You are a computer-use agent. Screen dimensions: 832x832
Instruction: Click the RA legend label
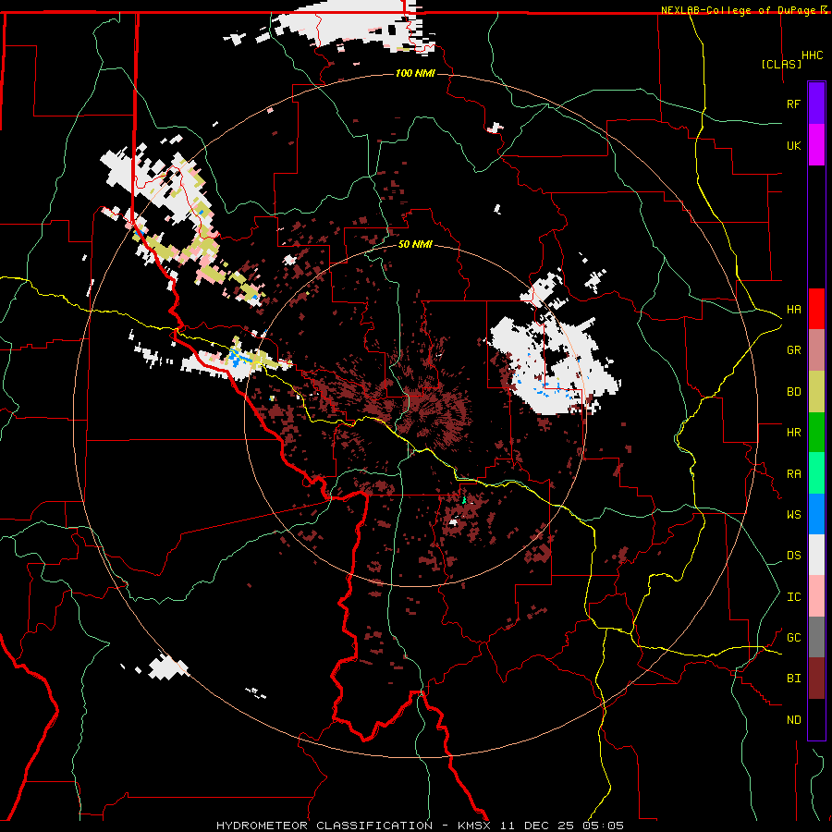coord(793,474)
